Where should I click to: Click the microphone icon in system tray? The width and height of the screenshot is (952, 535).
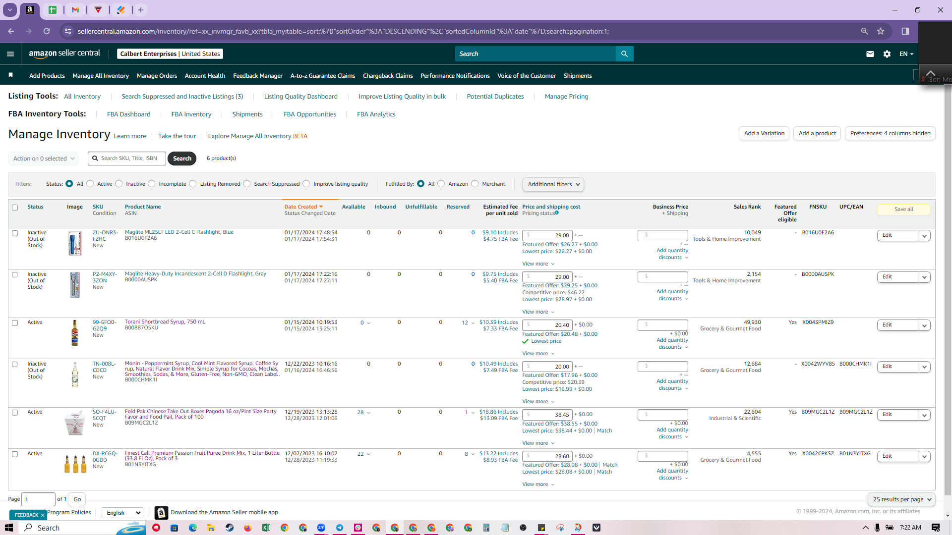click(x=878, y=528)
